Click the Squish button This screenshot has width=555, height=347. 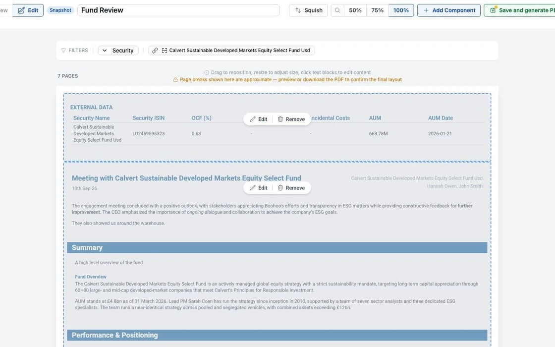coord(308,10)
